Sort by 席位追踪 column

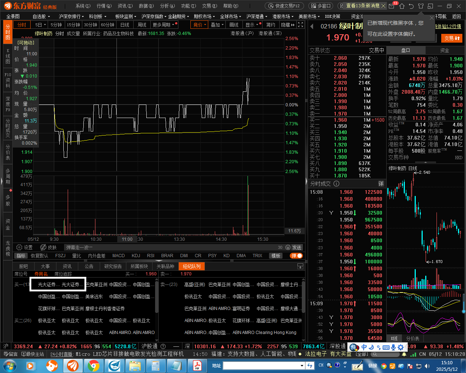[x=63, y=274]
